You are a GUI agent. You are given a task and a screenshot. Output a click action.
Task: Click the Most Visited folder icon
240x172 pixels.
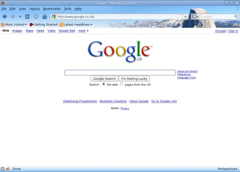click(3, 25)
